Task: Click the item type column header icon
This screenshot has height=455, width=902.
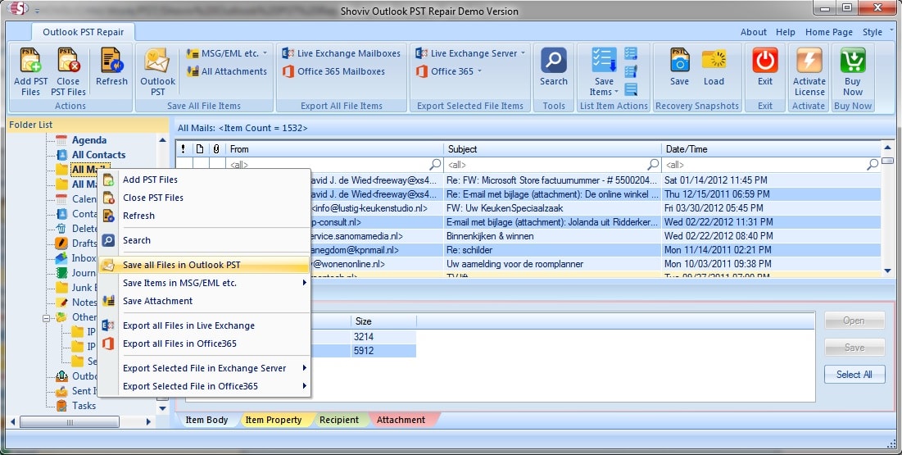Action: (200, 148)
